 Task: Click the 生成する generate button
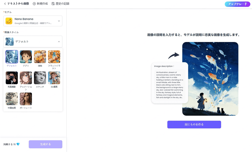point(45,144)
